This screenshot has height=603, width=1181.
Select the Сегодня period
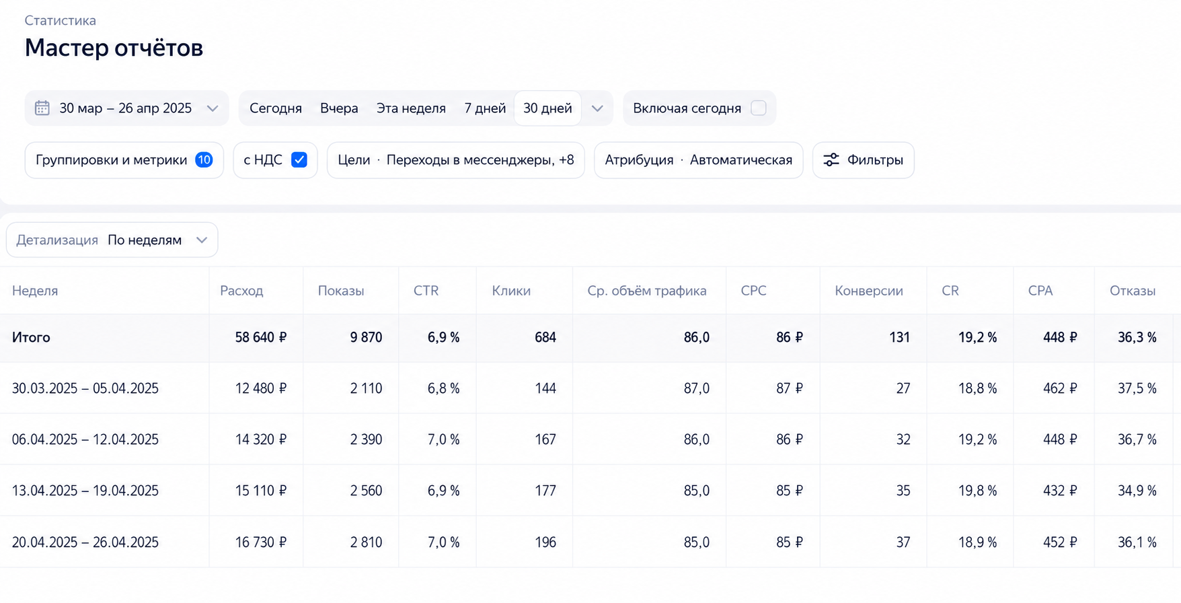(x=276, y=108)
